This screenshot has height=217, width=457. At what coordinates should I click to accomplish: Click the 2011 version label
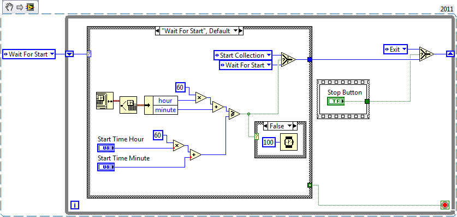[x=447, y=9]
